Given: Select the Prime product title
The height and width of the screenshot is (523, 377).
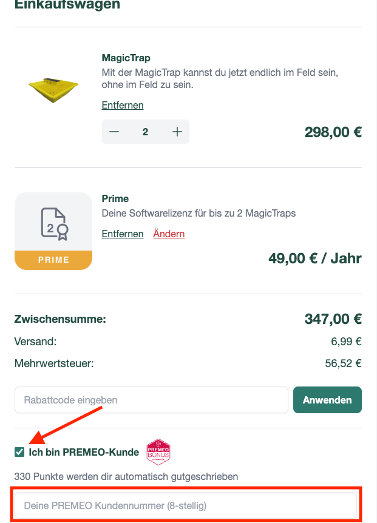Looking at the screenshot, I should coord(115,198).
